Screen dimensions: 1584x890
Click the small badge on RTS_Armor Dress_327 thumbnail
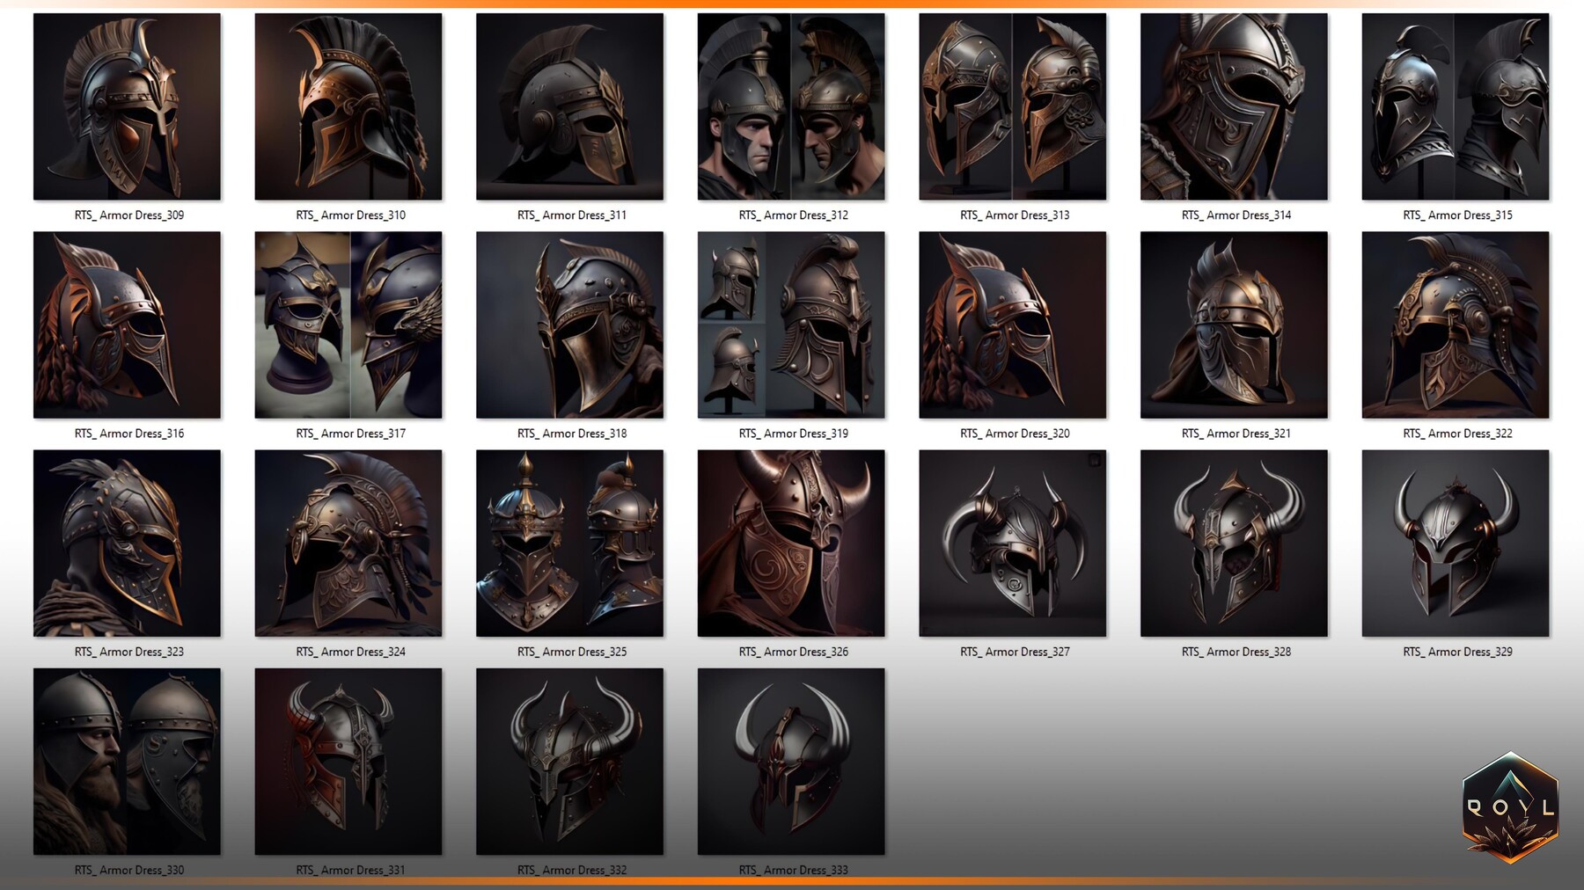click(x=1096, y=460)
